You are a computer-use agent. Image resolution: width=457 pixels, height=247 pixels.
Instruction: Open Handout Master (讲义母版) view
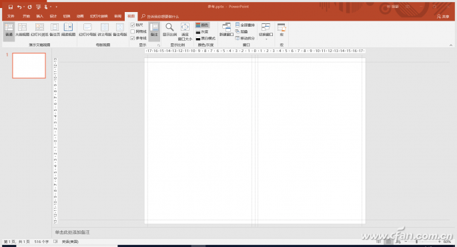pos(105,30)
